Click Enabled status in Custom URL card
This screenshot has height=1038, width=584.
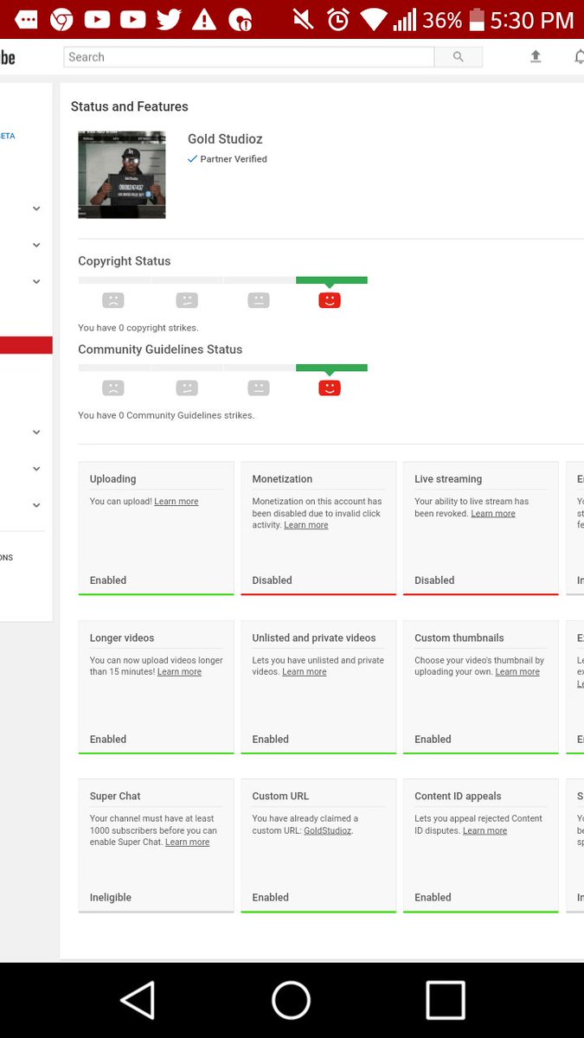(271, 898)
